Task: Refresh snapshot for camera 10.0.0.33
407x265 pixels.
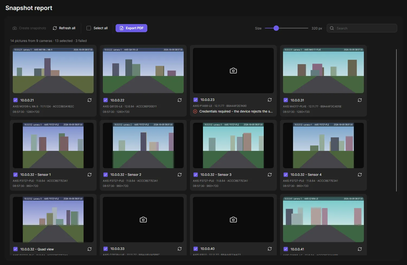Action: click(x=180, y=249)
